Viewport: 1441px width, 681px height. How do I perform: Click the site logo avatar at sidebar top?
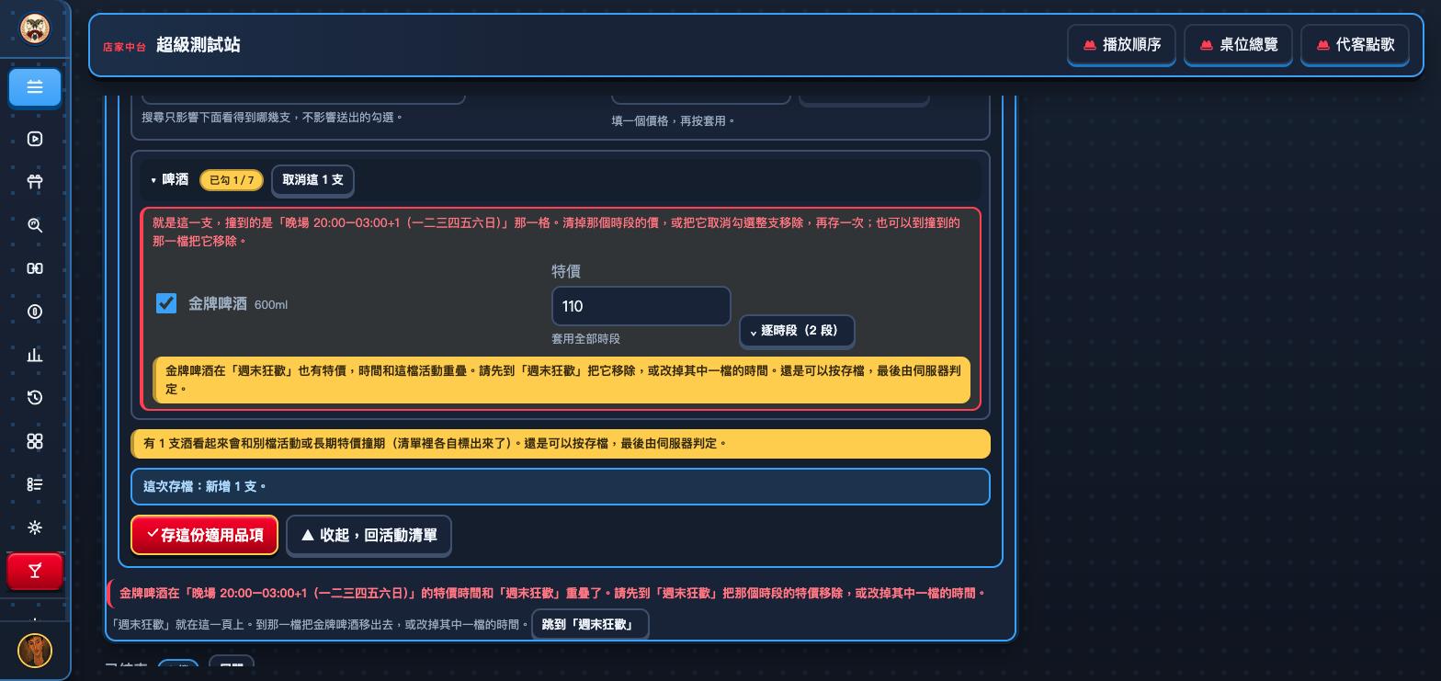(35, 28)
